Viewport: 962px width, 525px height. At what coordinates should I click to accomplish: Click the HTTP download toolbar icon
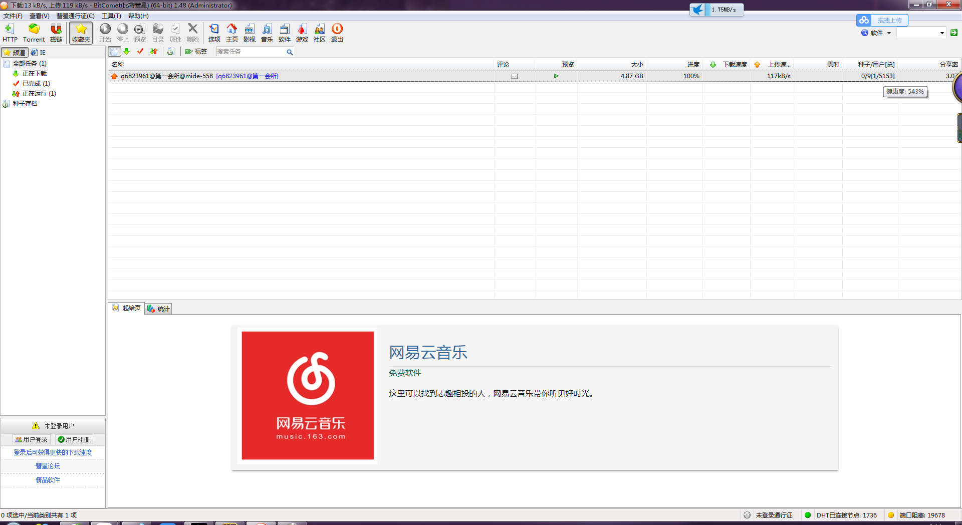(10, 33)
